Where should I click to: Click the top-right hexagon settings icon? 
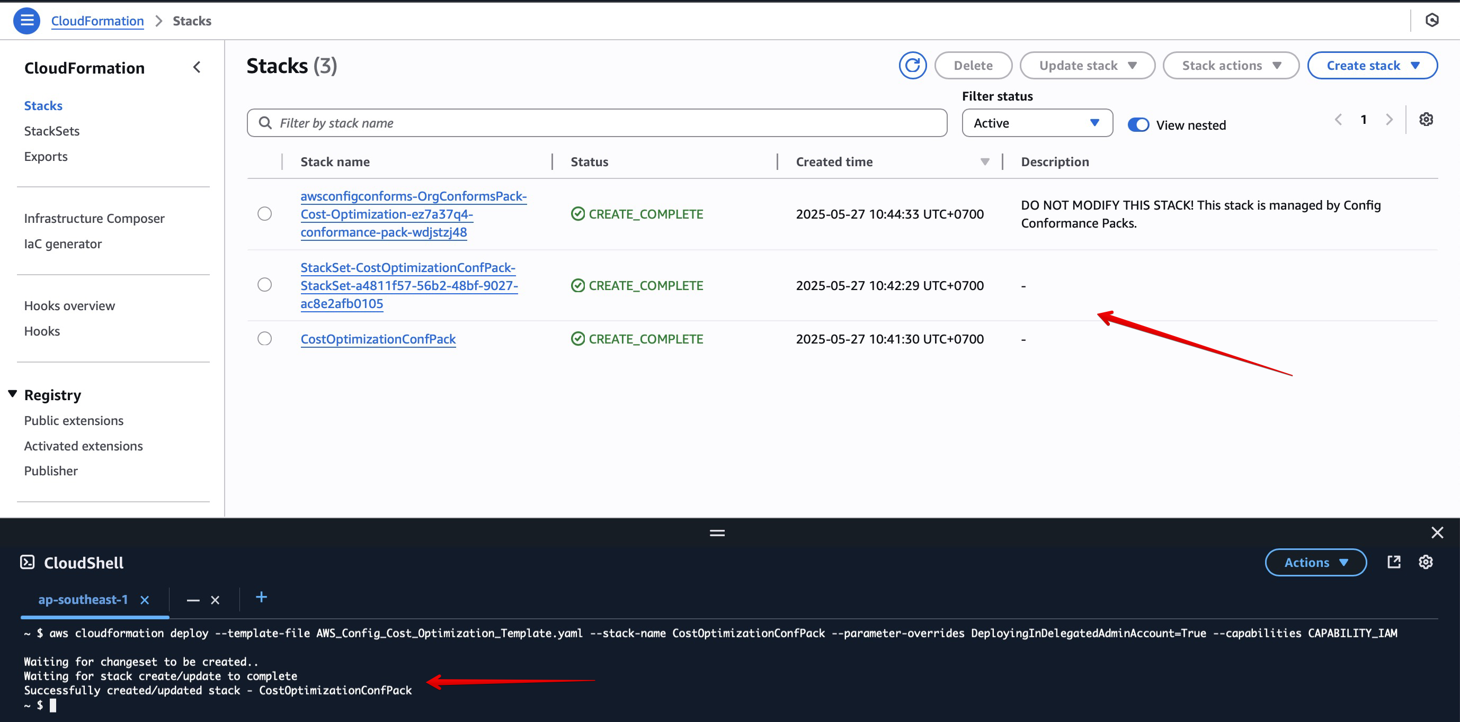(1432, 21)
